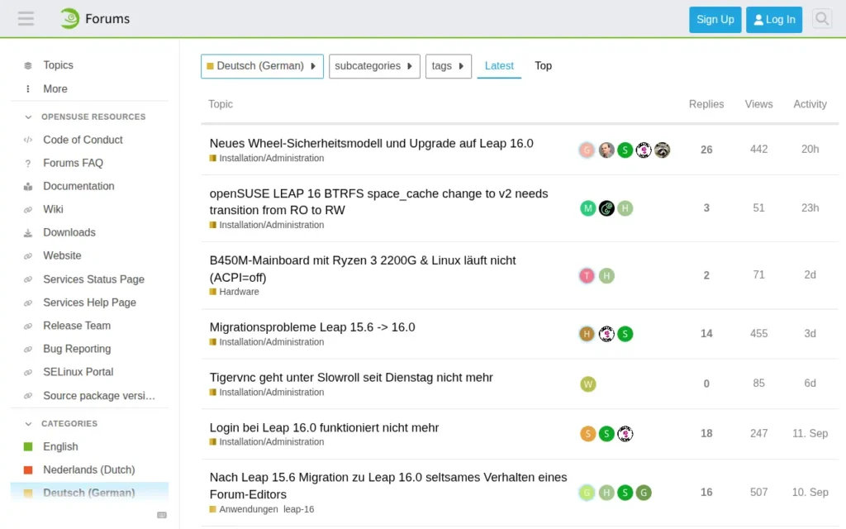Image resolution: width=846 pixels, height=529 pixels.
Task: Open the hamburger sidebar menu
Action: coord(26,19)
